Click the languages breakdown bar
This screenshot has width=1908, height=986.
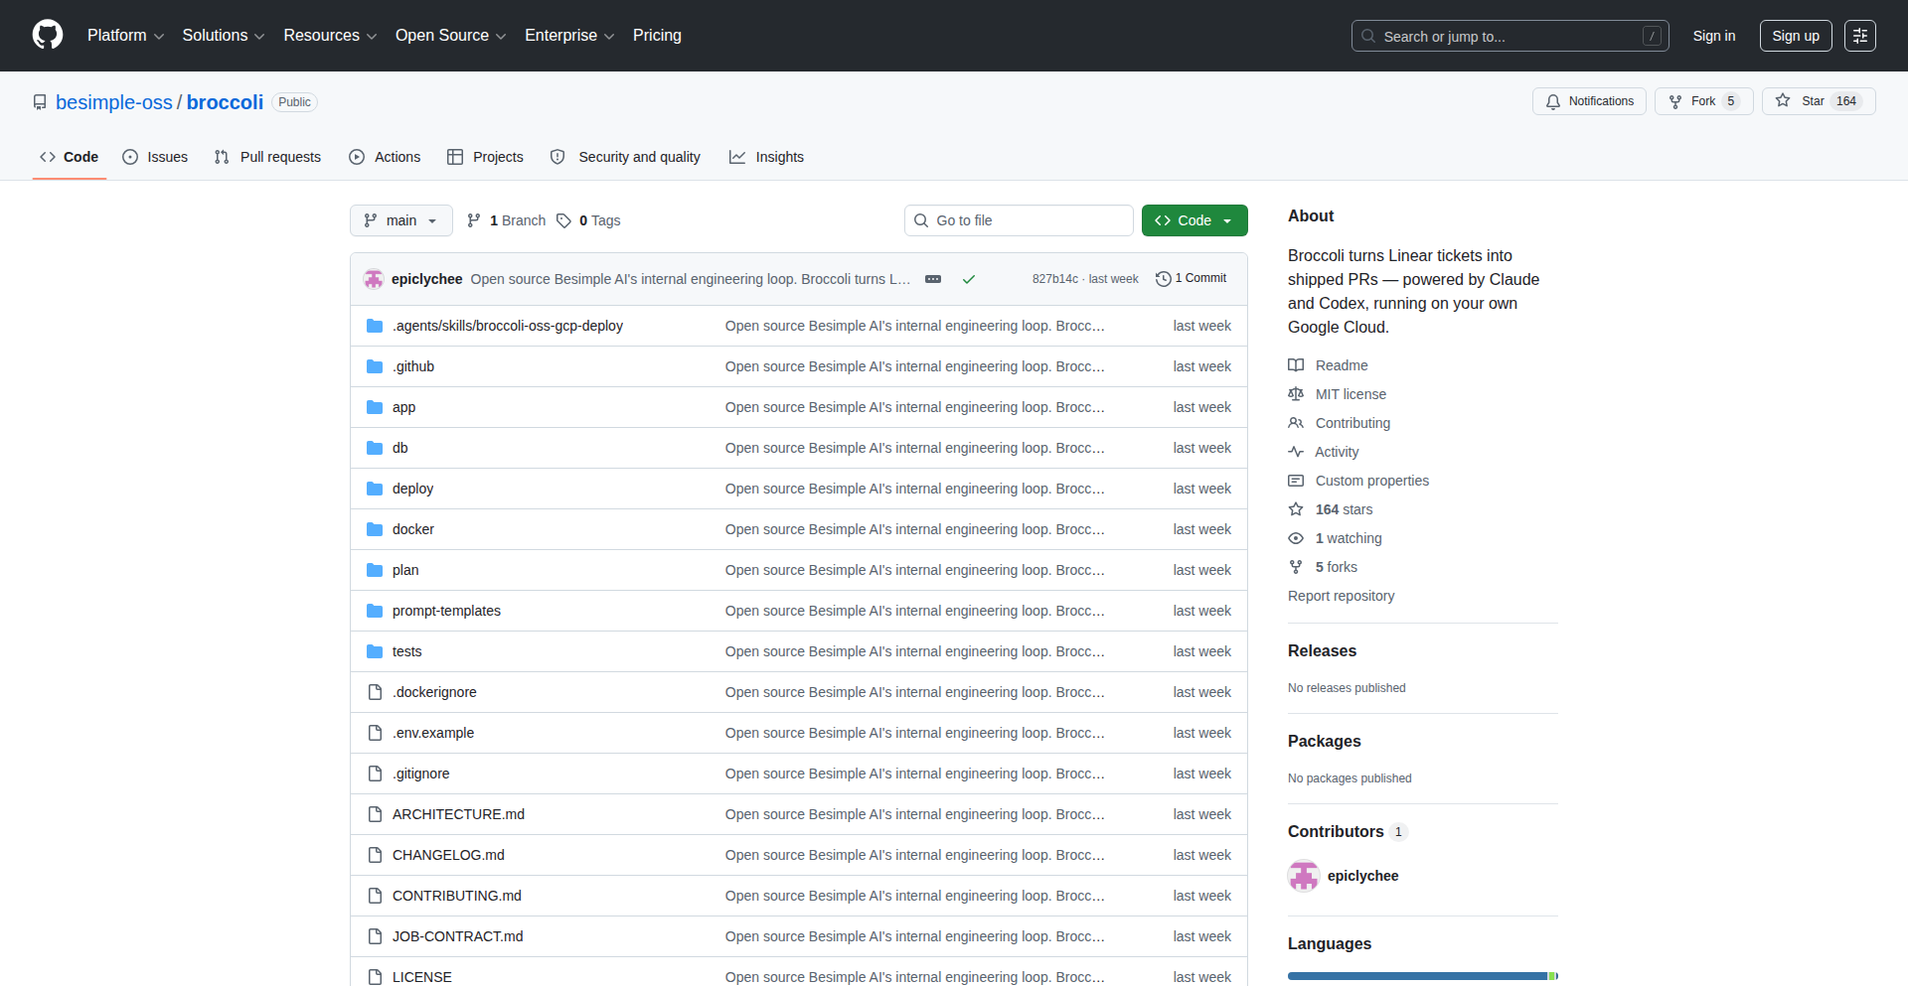coord(1421,976)
